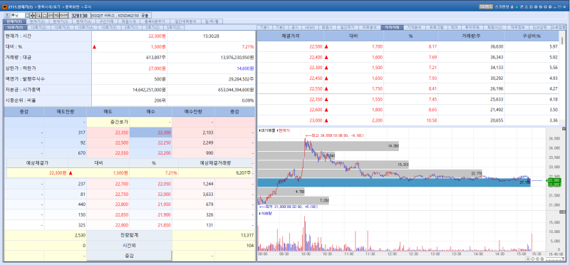The image size is (570, 265).
Task: Open the 가격분석 tab
Action: 414,28
